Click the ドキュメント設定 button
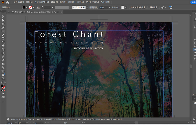Image resolution: width=196 pixels, height=125 pixels. coord(137,7)
